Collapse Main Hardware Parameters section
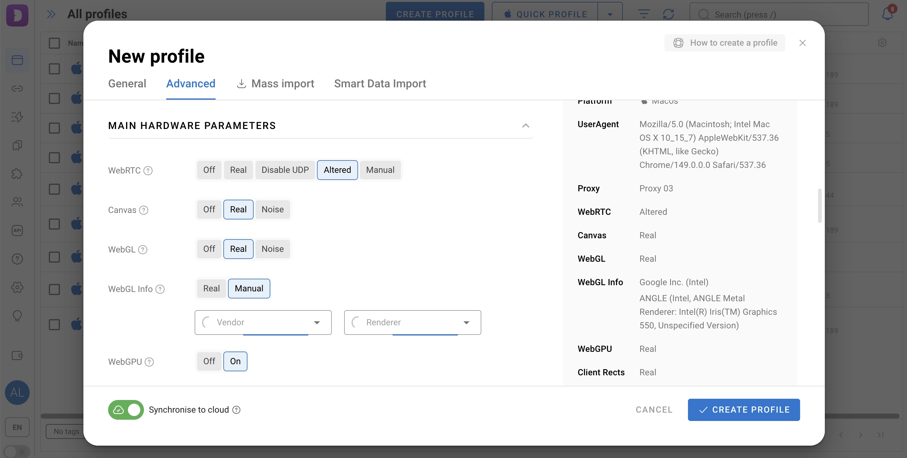 coord(526,126)
